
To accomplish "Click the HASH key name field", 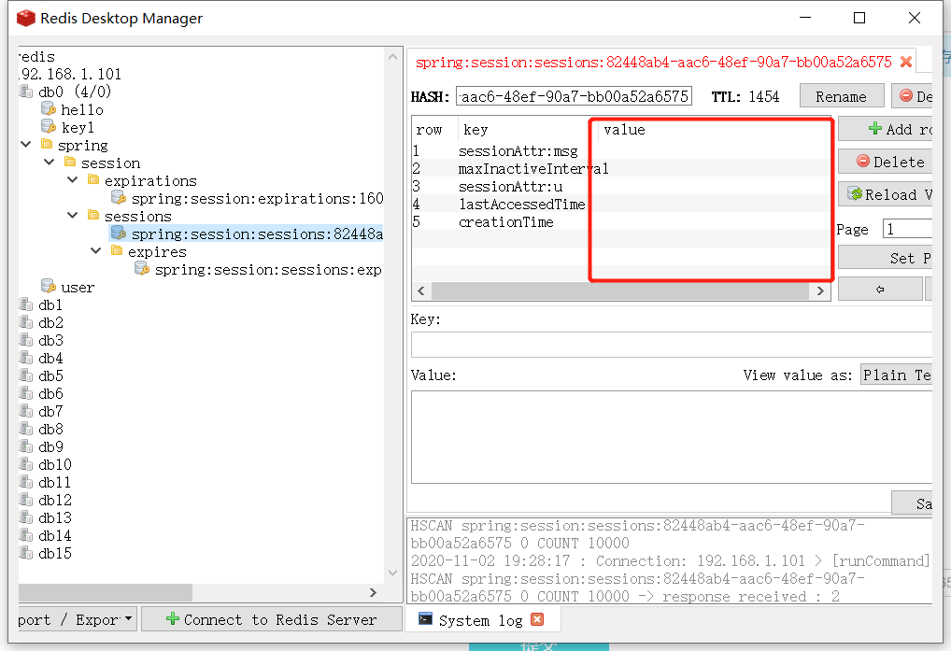I will (574, 96).
